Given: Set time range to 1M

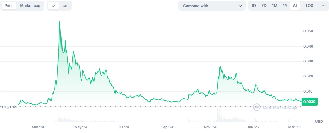Looking at the screenshot, I should (274, 6).
